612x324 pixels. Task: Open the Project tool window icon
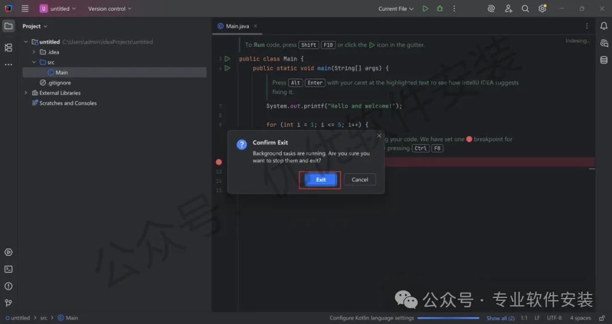pos(8,26)
